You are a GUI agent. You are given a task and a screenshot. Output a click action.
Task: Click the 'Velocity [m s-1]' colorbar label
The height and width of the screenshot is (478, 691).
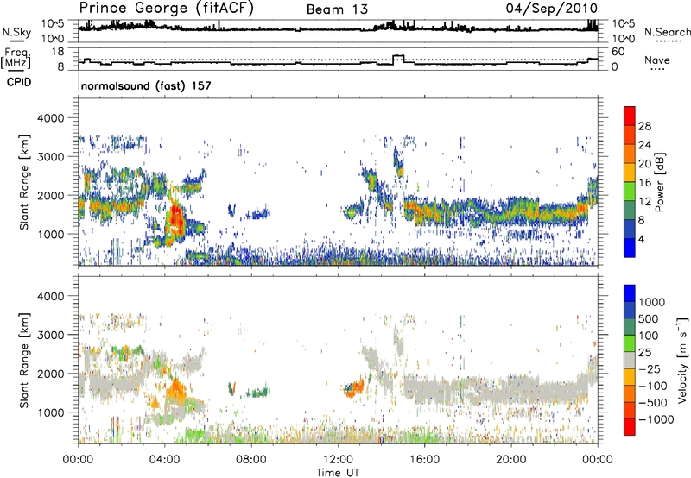[682, 360]
